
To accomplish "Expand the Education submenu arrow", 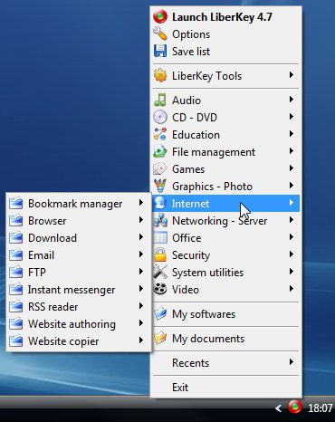I will click(292, 134).
